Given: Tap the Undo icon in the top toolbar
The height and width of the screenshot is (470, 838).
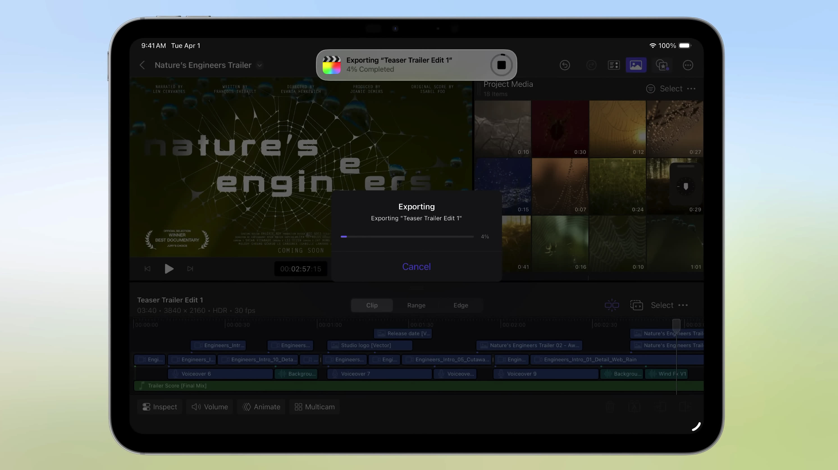Looking at the screenshot, I should coord(565,65).
